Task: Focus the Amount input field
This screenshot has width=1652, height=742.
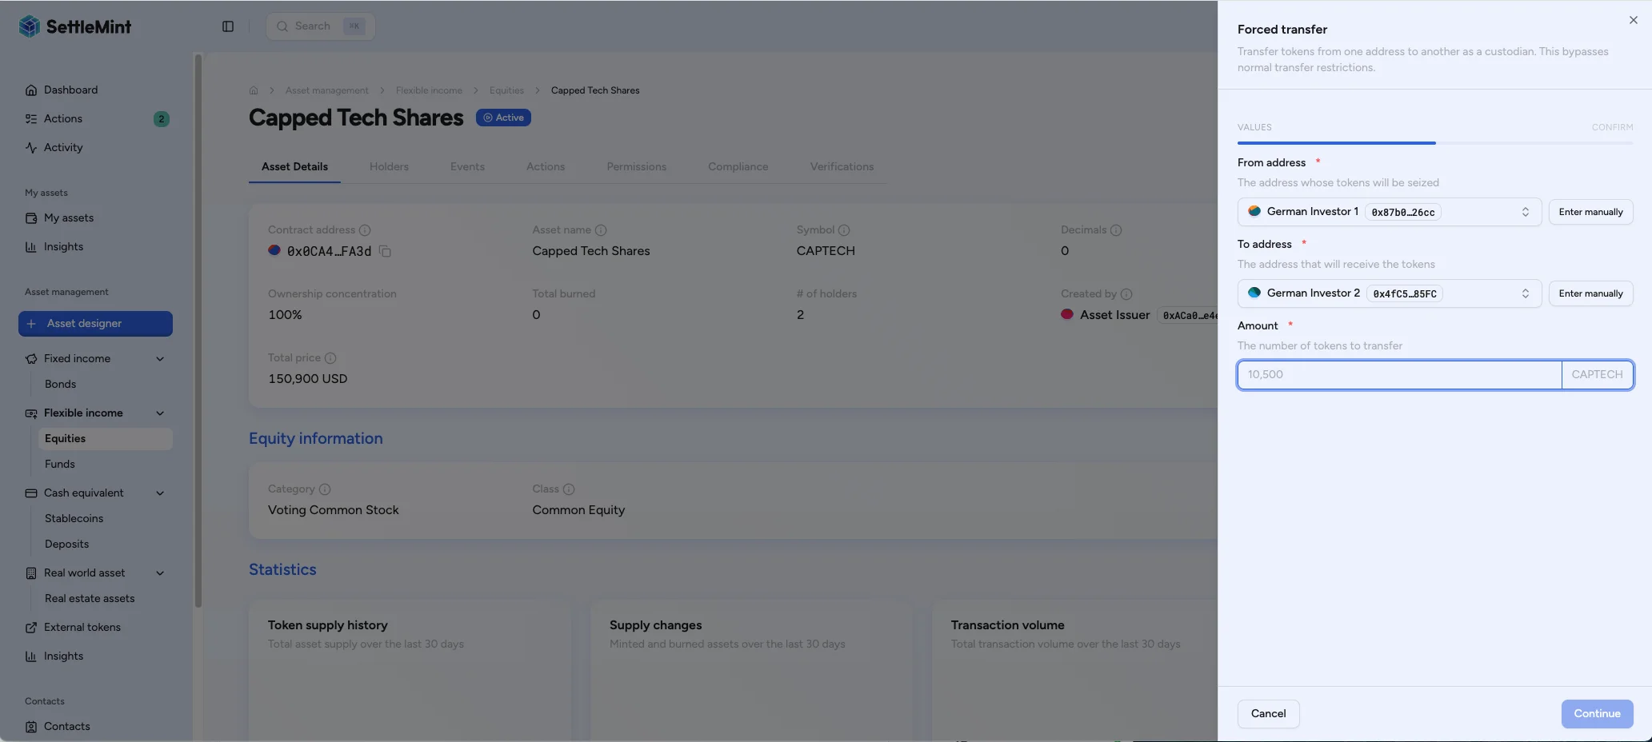Action: point(1398,375)
